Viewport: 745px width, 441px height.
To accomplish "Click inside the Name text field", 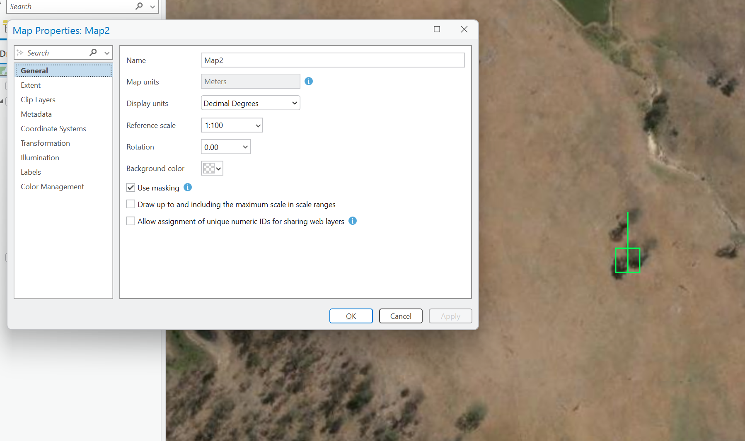I will [332, 60].
